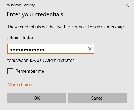The image size is (134, 110).
Task: Click the Enter your credentials heading
Action: (35, 14)
